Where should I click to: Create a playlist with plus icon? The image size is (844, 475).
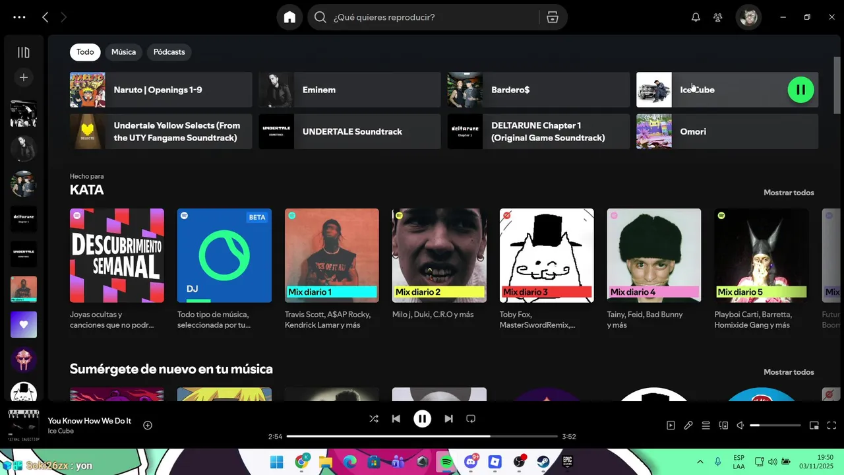pyautogui.click(x=24, y=77)
